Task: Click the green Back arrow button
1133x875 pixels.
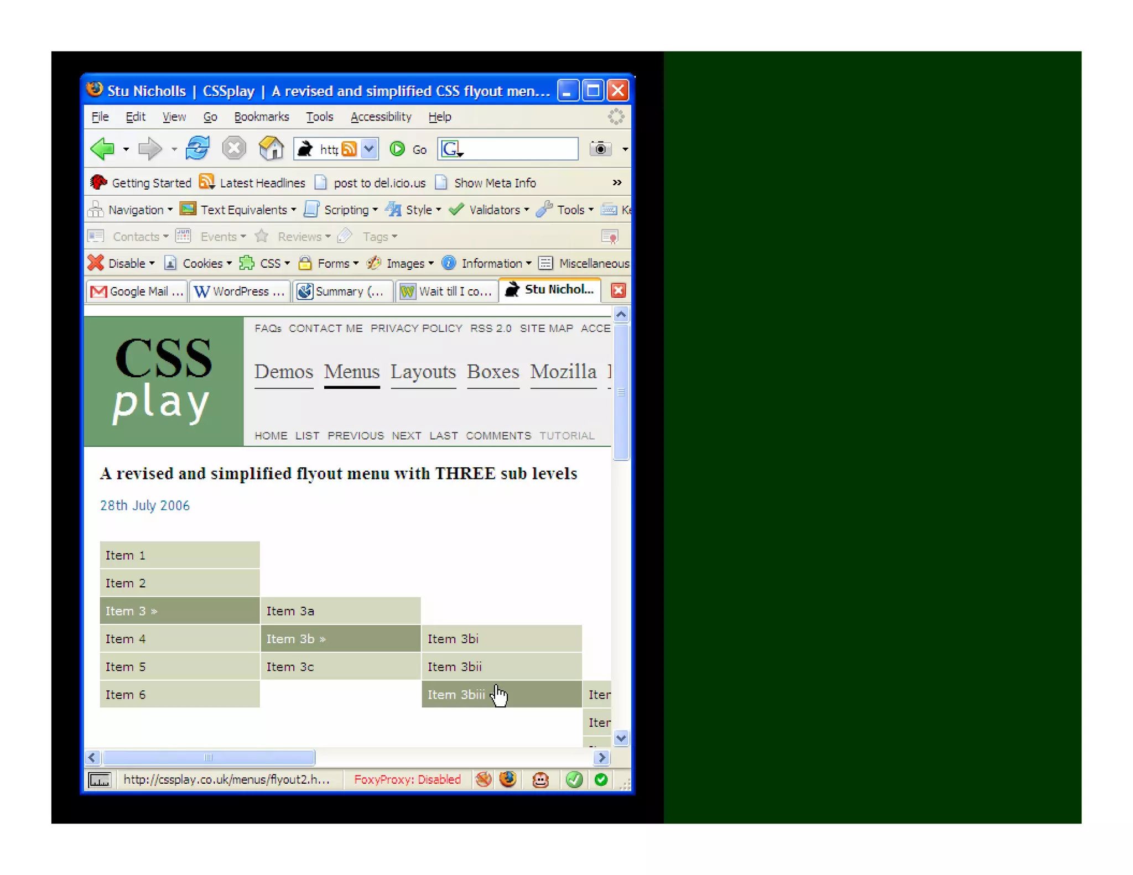Action: point(103,149)
